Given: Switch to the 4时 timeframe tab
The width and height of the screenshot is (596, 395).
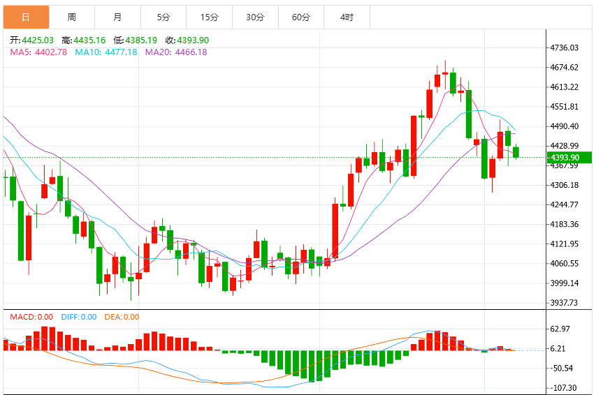Looking at the screenshot, I should pyautogui.click(x=347, y=17).
